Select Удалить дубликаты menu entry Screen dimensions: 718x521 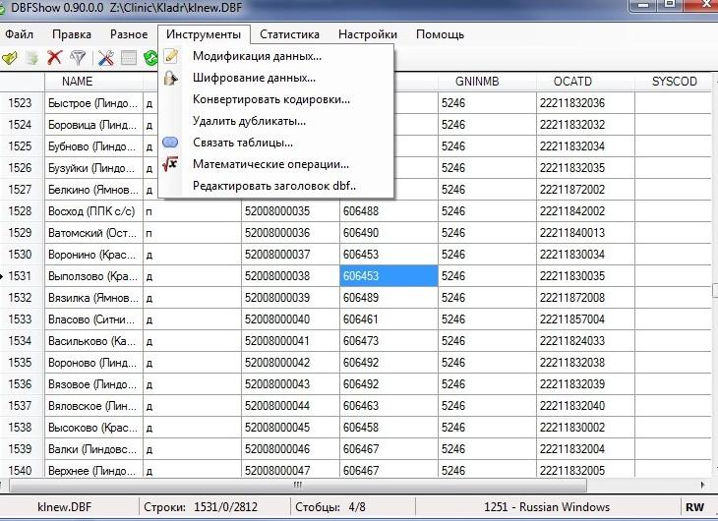coord(275,121)
